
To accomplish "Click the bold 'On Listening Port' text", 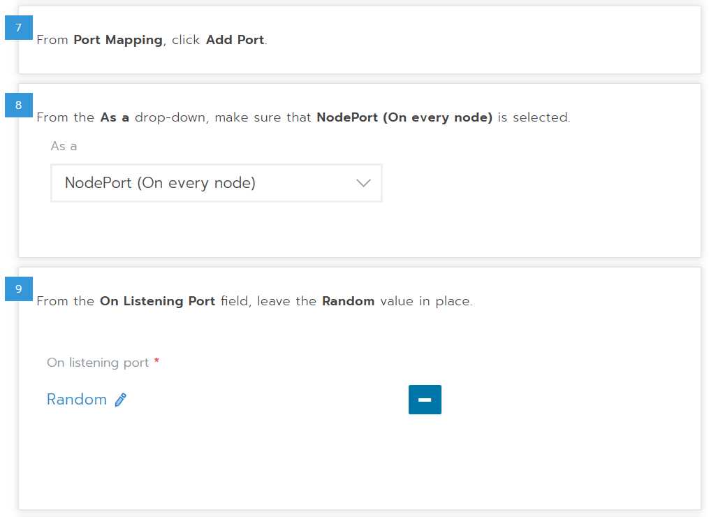I will [157, 301].
